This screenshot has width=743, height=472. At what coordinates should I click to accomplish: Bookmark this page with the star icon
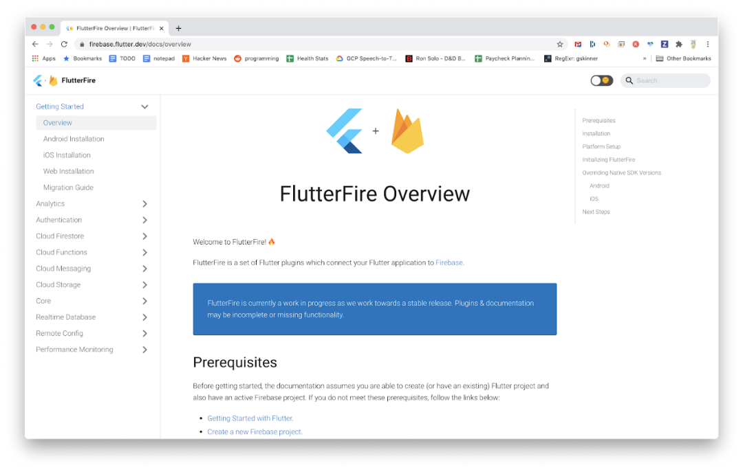click(x=559, y=44)
